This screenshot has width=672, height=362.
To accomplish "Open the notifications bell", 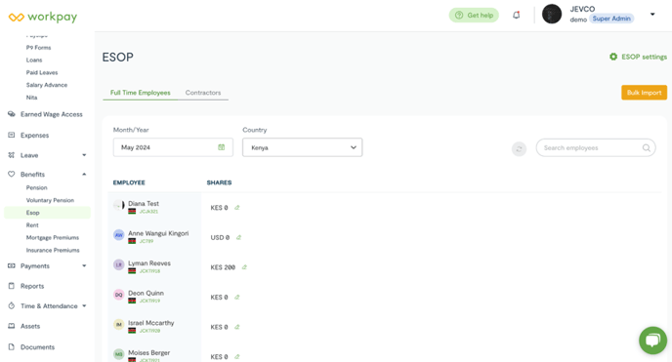I will [517, 15].
